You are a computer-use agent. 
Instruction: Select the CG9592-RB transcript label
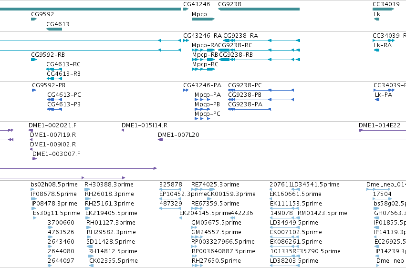[x=48, y=55]
